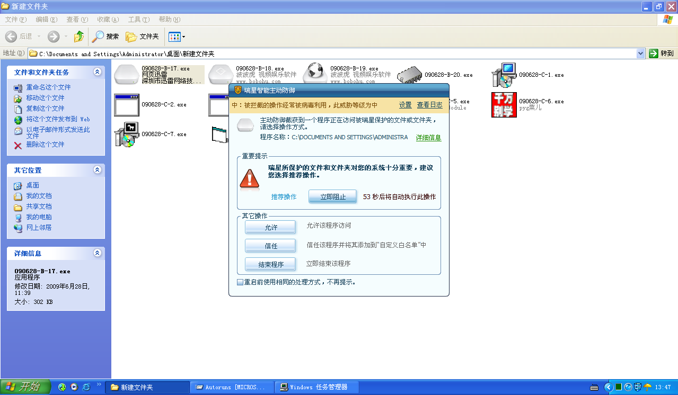The height and width of the screenshot is (395, 678).
Task: Select the 090628-B-18.exe file icon
Action: tap(221, 75)
